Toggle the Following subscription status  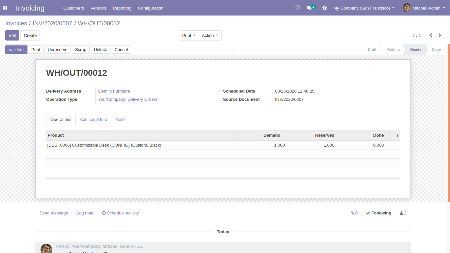379,213
